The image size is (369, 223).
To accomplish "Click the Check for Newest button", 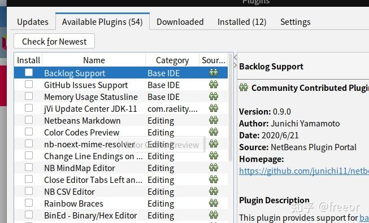I will coord(54,41).
